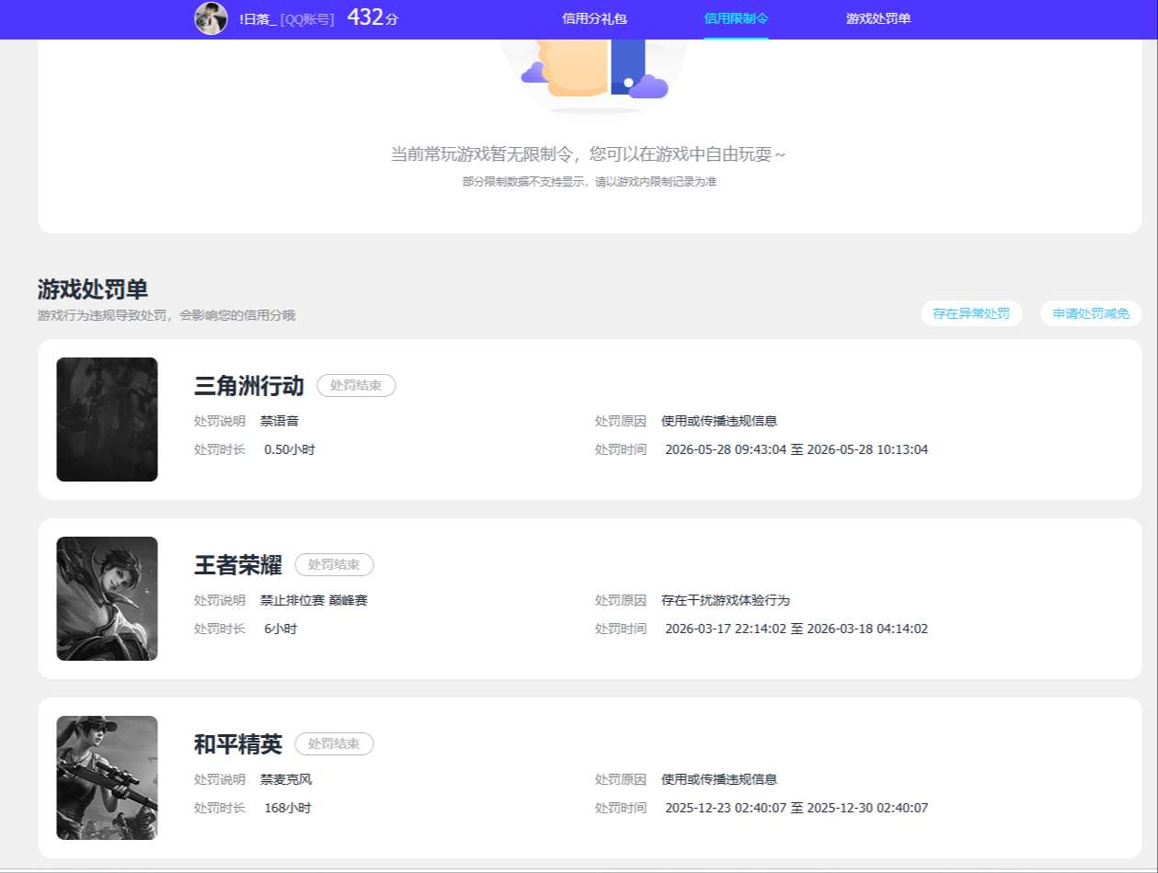Click the 2026-05-28 penalty time range
The height and width of the screenshot is (873, 1158).
[797, 449]
